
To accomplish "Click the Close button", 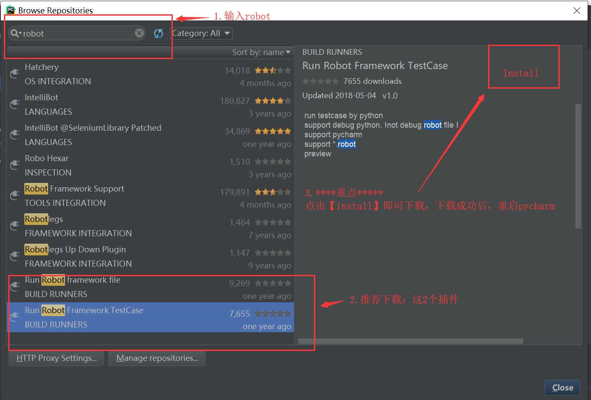I will [x=562, y=387].
